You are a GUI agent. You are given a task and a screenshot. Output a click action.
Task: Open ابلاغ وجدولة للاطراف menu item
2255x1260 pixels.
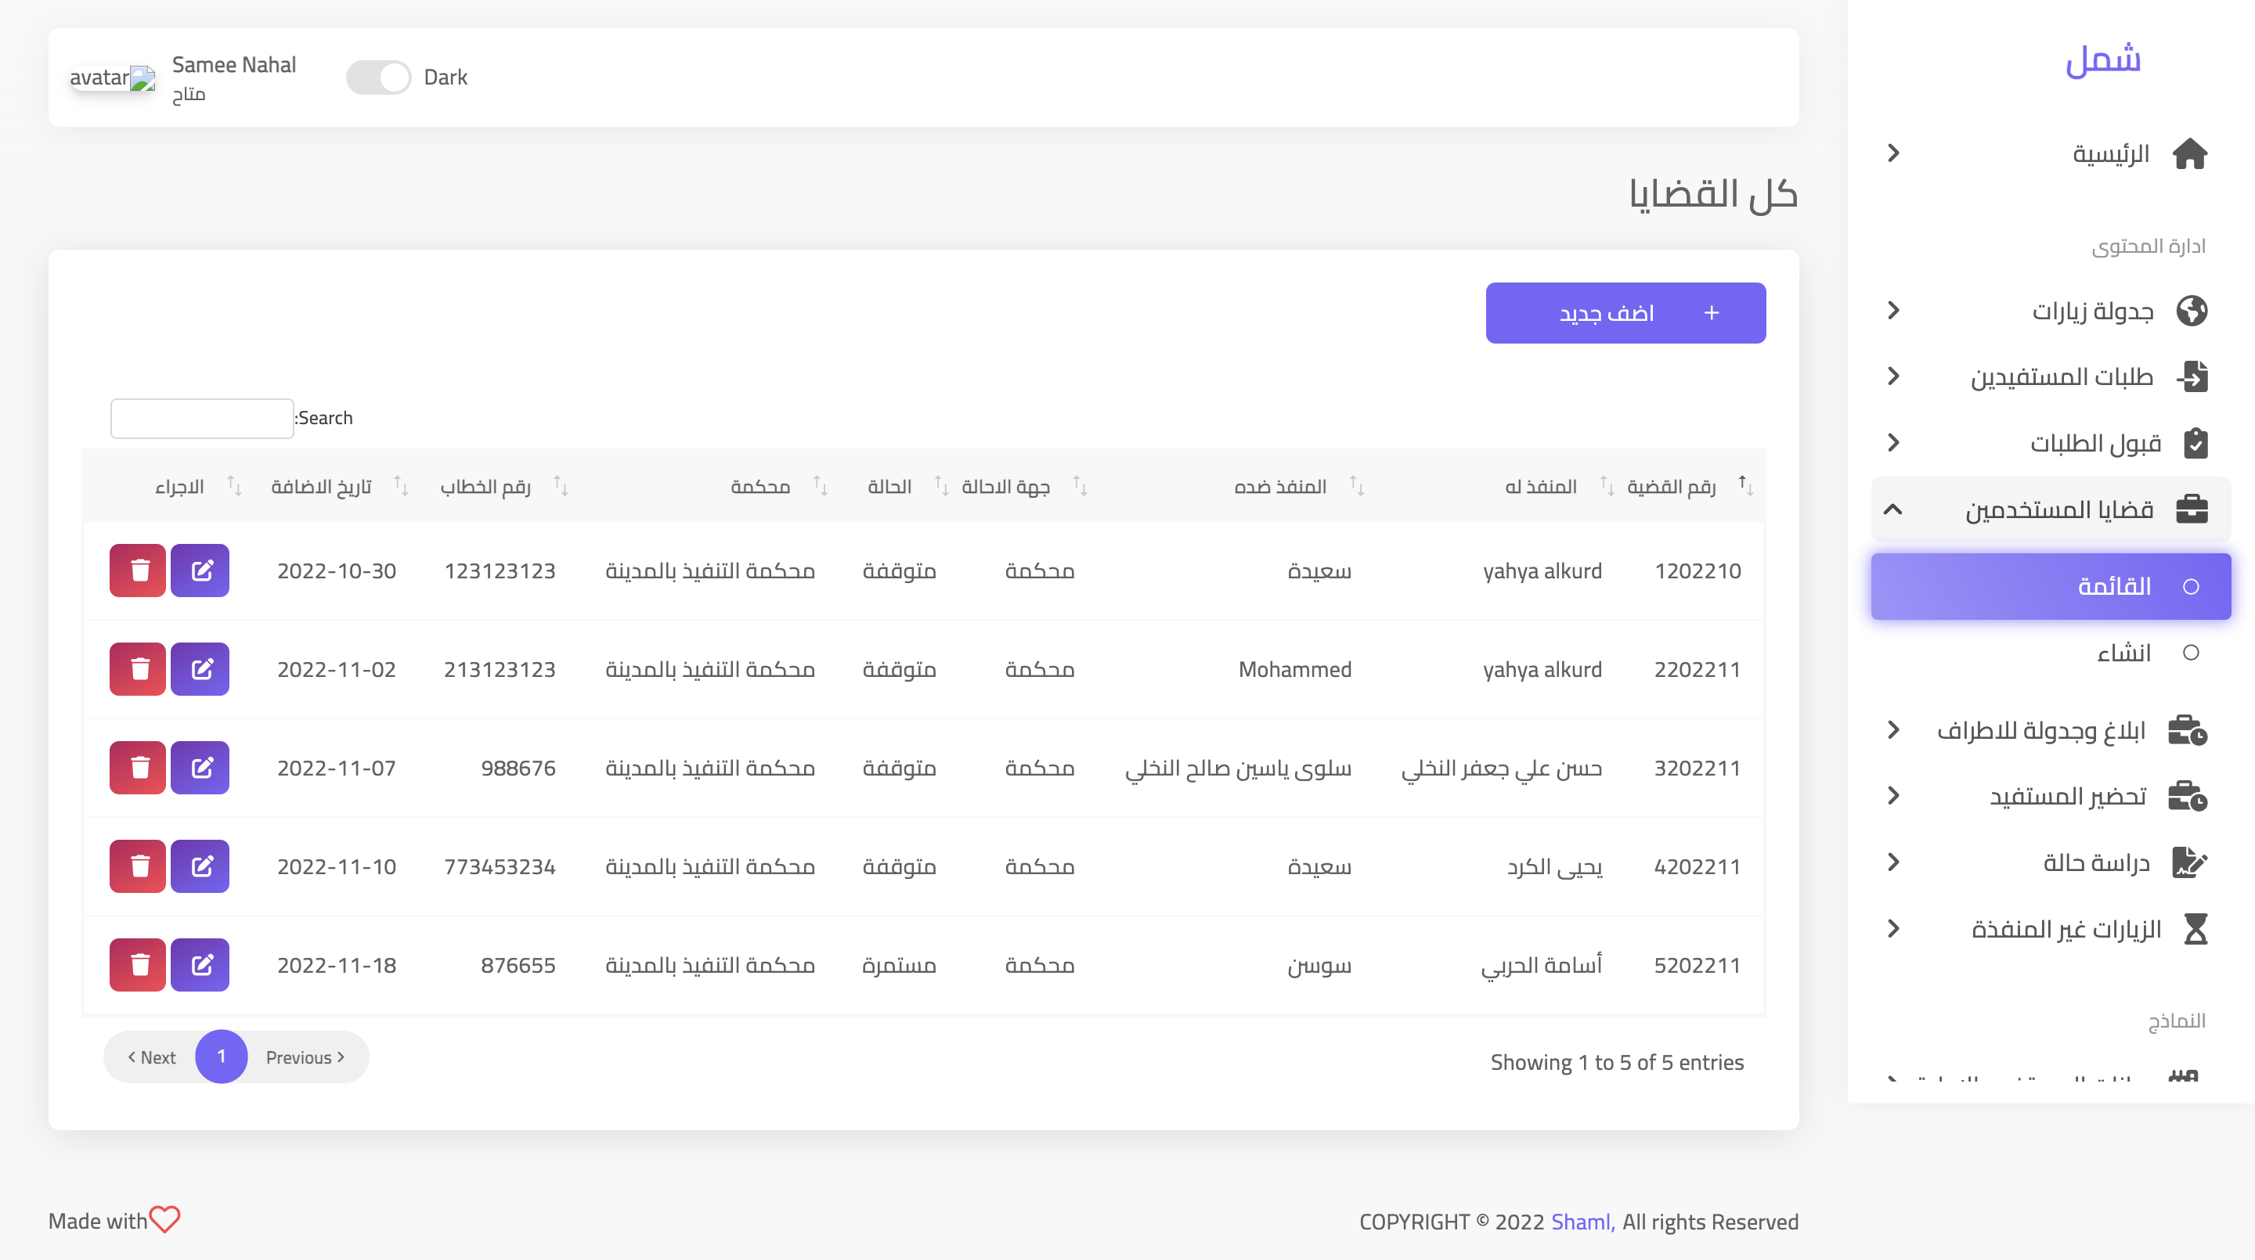(2041, 729)
